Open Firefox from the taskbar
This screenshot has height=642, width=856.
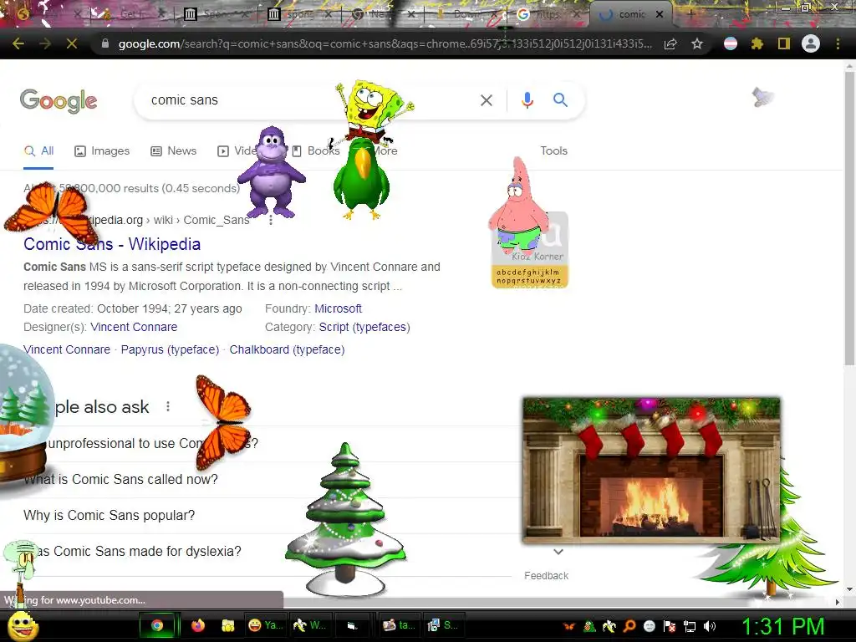tap(197, 625)
